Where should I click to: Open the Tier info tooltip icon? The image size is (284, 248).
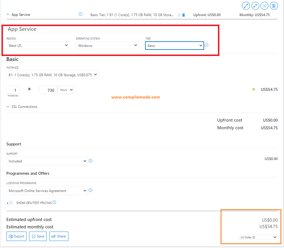pos(206,45)
